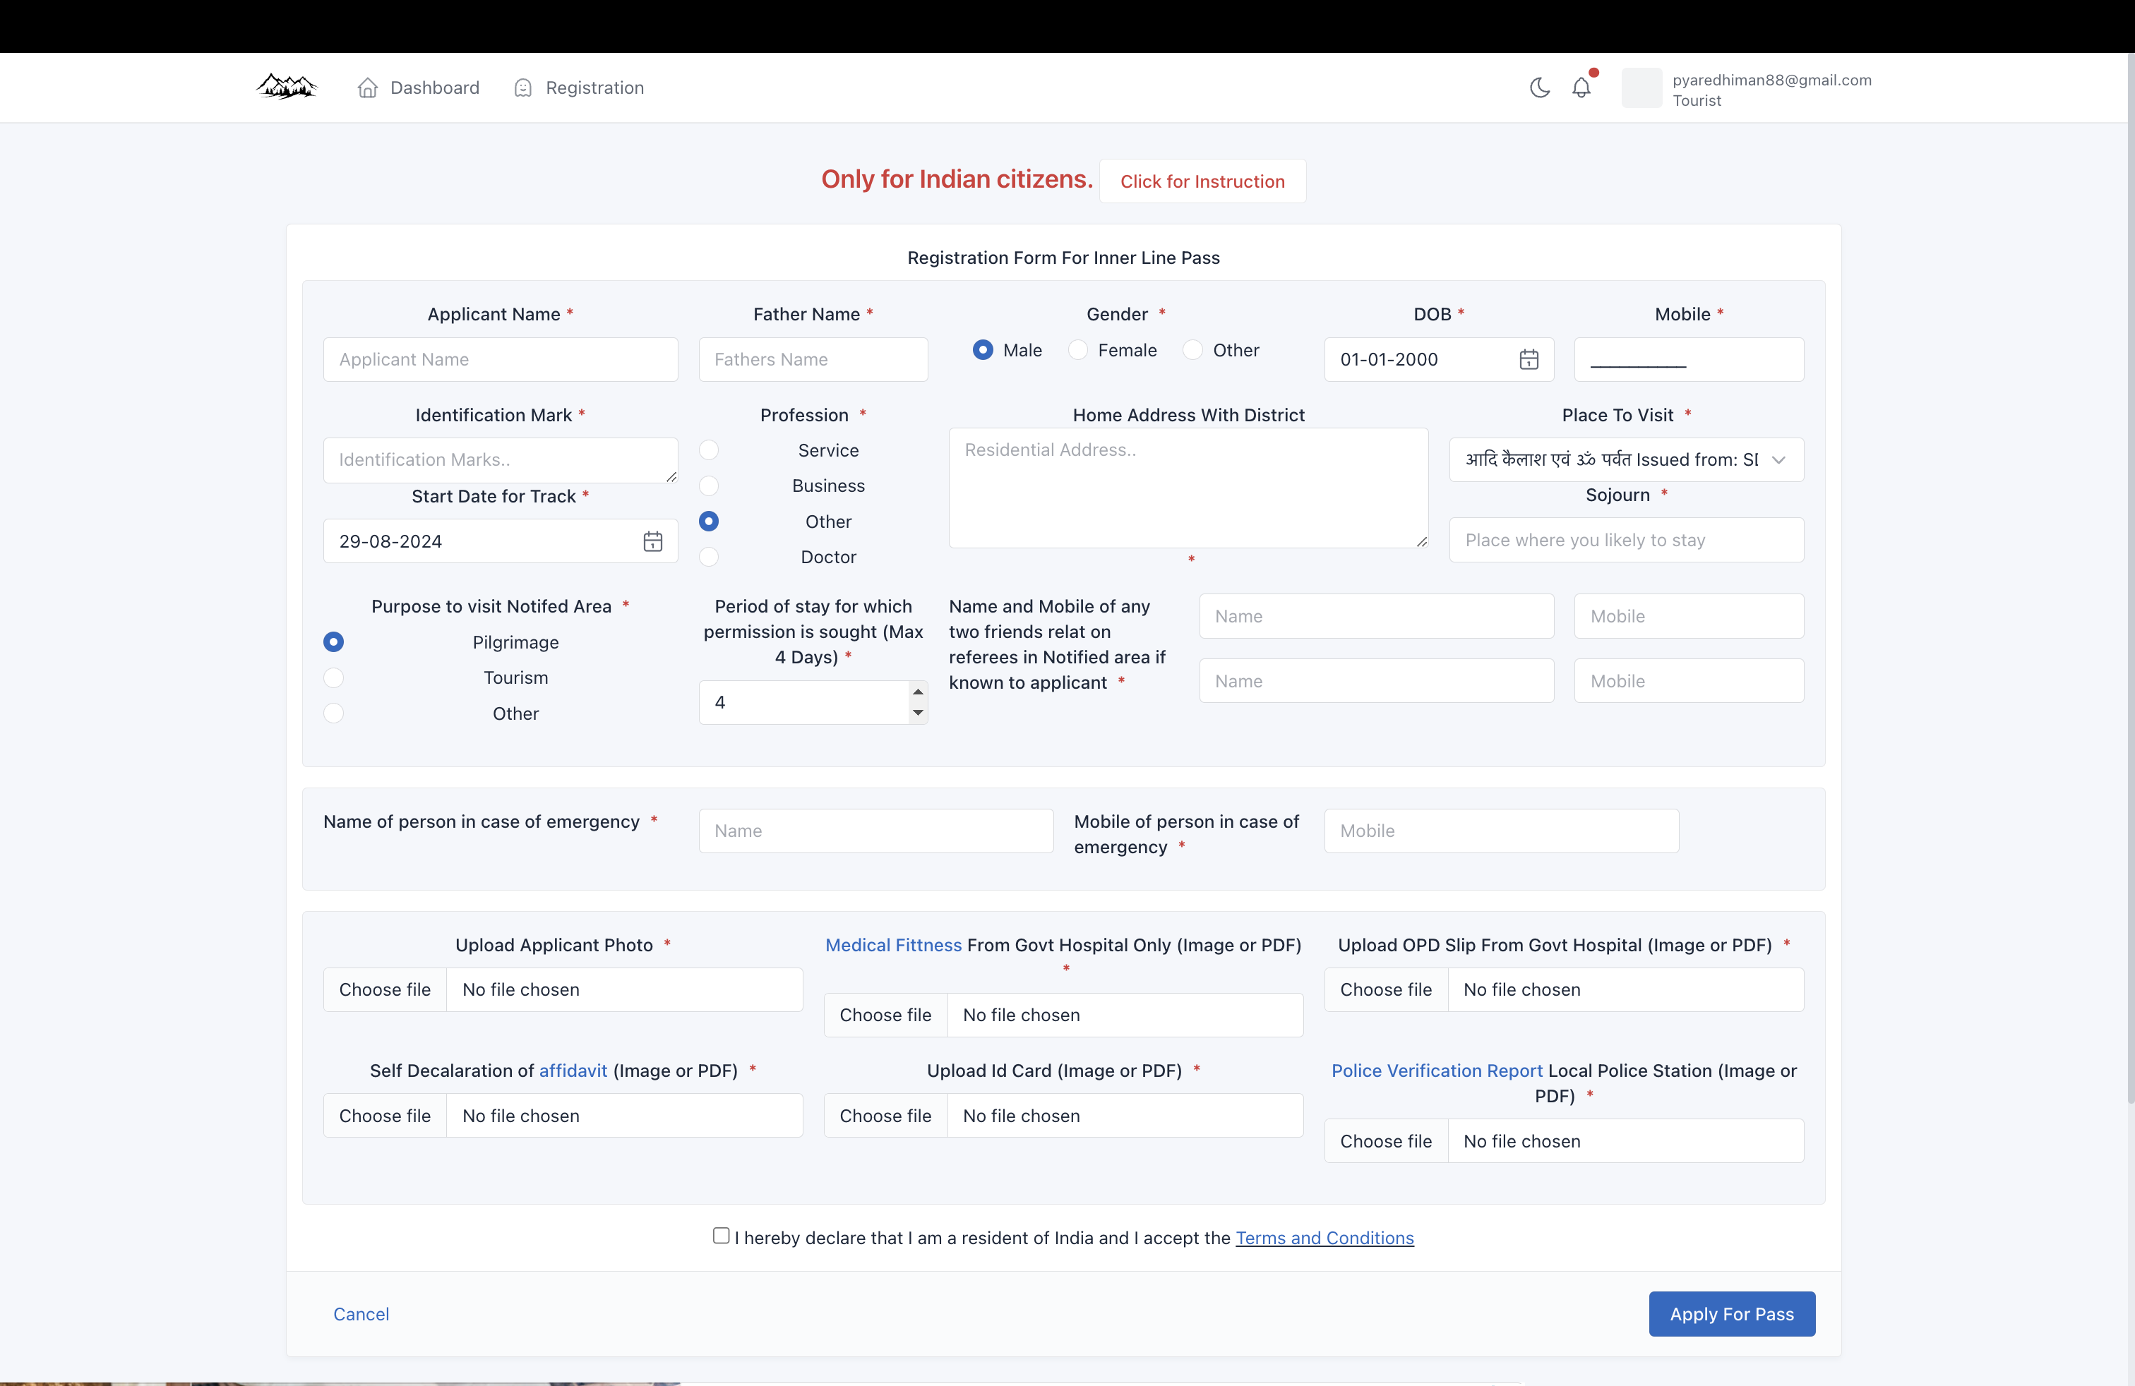
Task: Click the second referee Name field
Action: [1377, 680]
